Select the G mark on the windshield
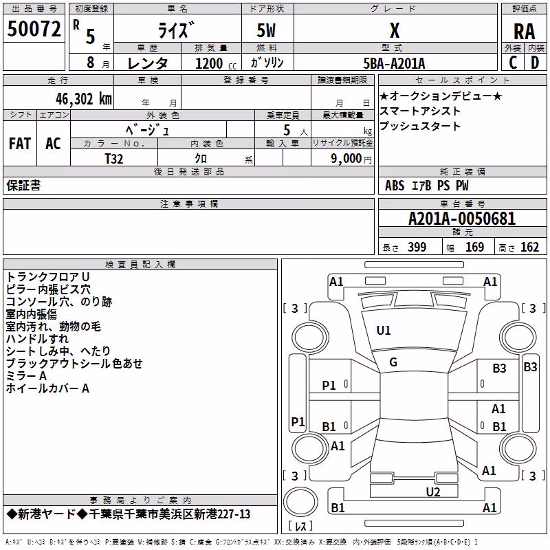Screen dimensions: 550x550 tap(393, 362)
